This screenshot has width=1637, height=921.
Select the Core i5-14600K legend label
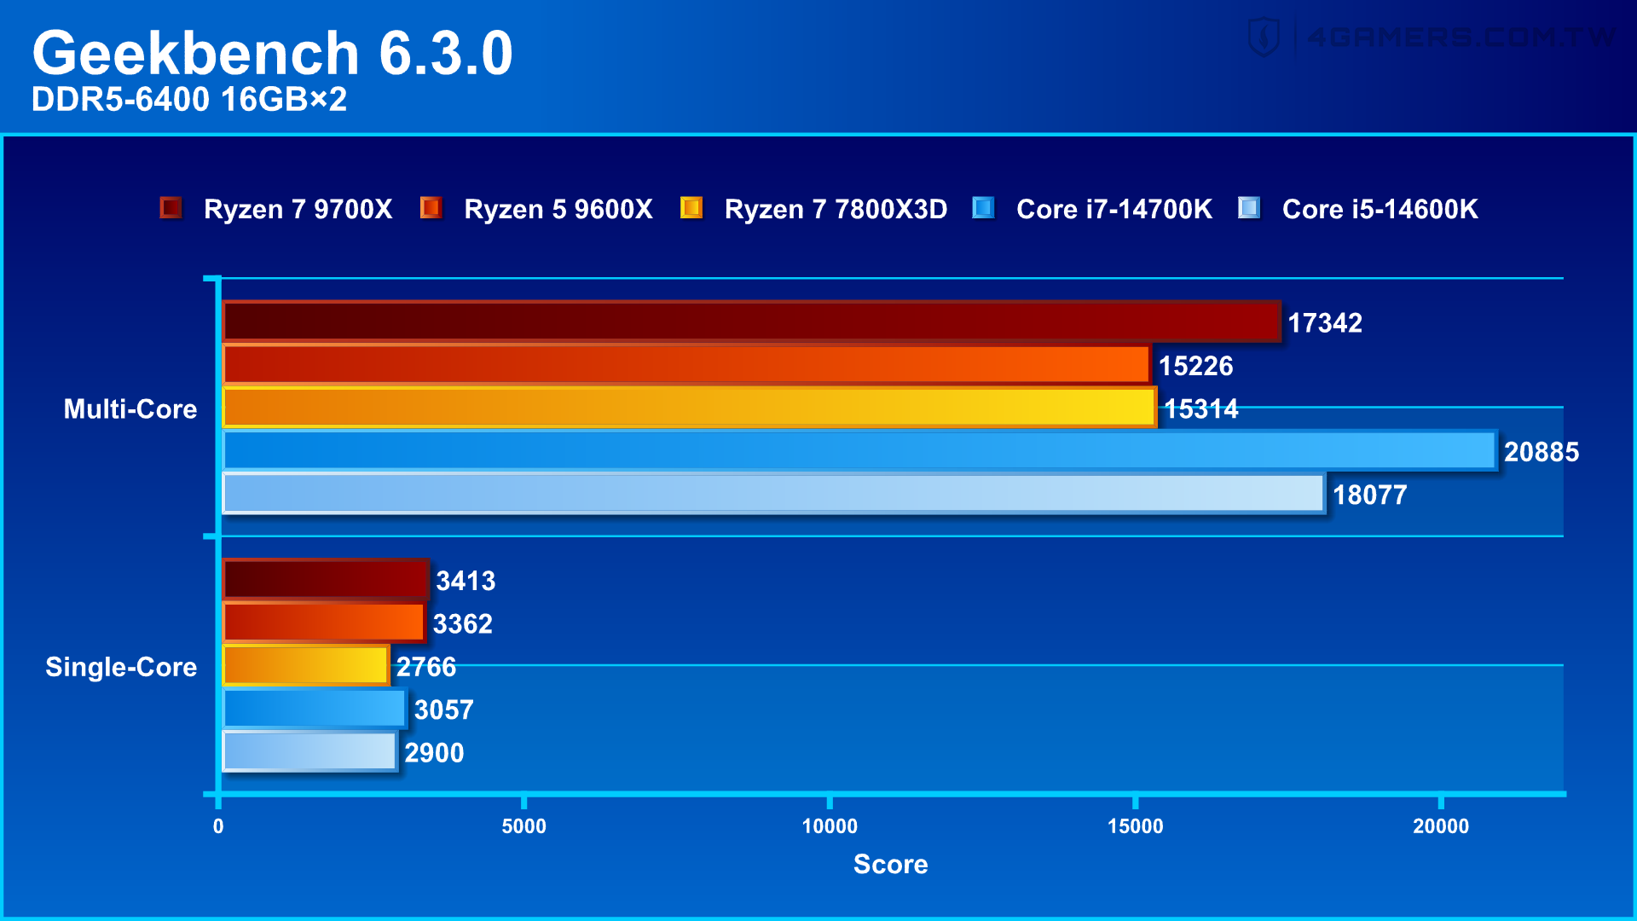click(1380, 209)
